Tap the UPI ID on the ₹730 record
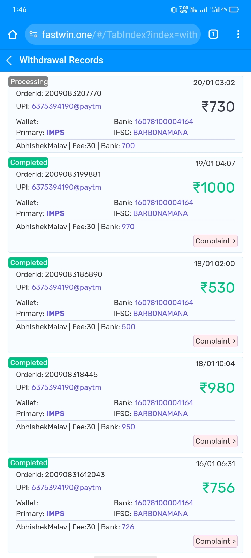251x558 pixels. (66, 106)
